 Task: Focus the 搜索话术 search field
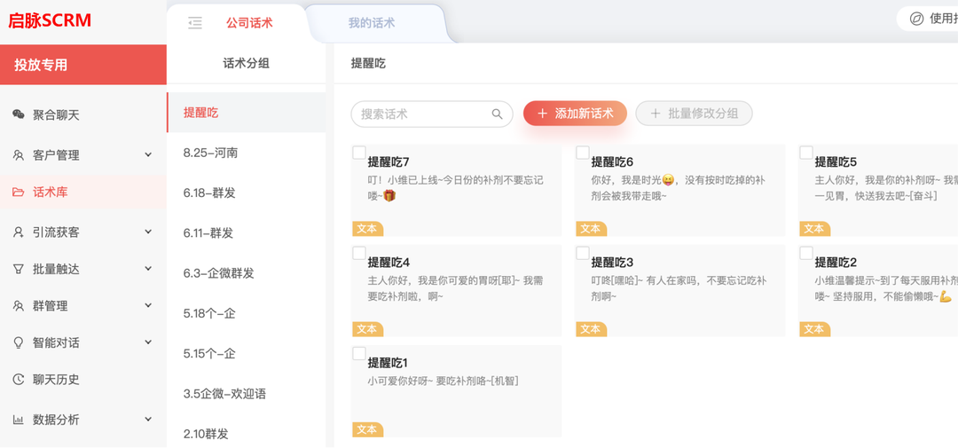(x=422, y=114)
